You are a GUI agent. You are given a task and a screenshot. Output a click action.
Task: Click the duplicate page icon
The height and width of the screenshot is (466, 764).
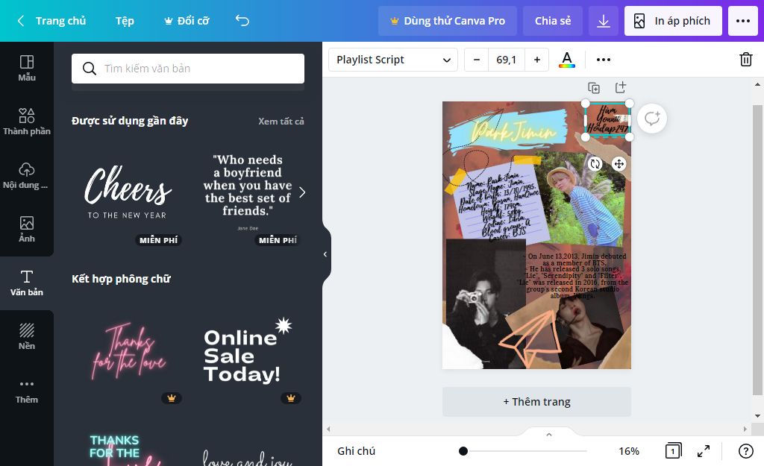593,88
